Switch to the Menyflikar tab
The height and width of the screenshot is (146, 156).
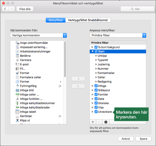[56, 20]
